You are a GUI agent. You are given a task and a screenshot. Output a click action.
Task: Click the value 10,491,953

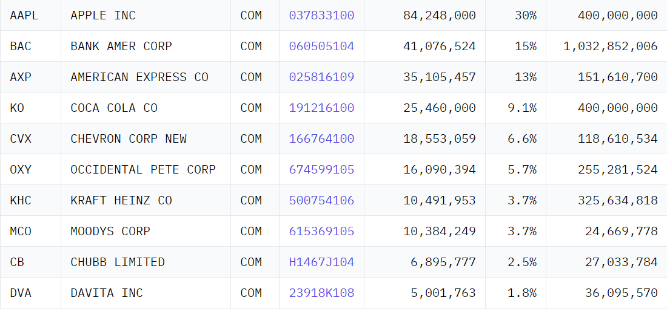(440, 200)
